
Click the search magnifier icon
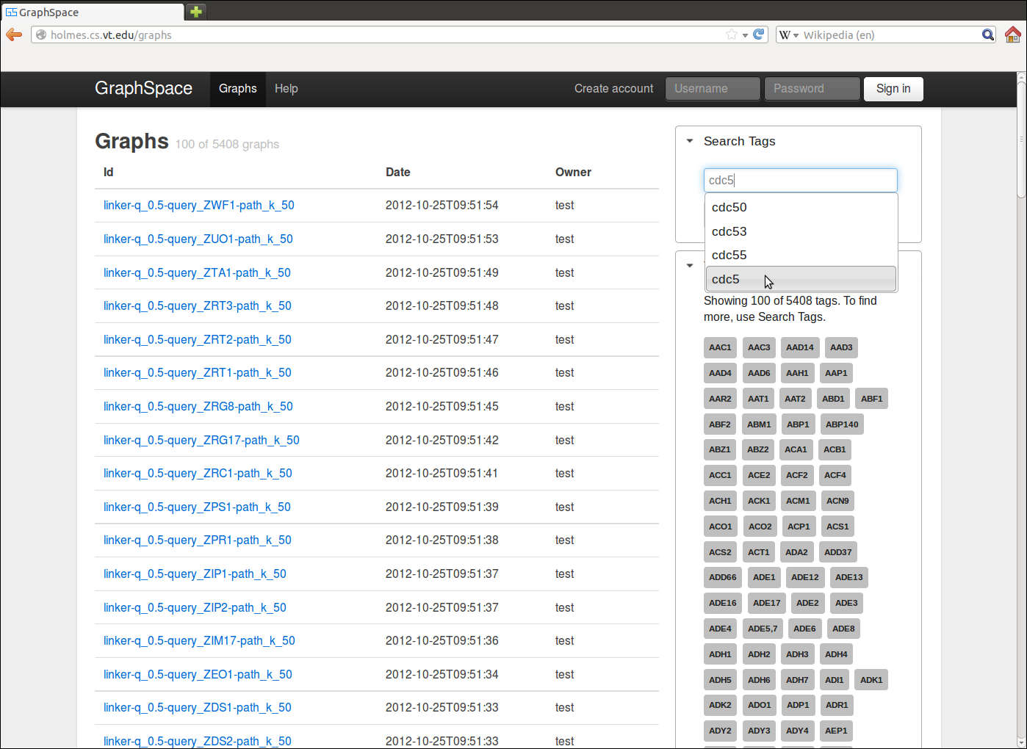(x=988, y=35)
